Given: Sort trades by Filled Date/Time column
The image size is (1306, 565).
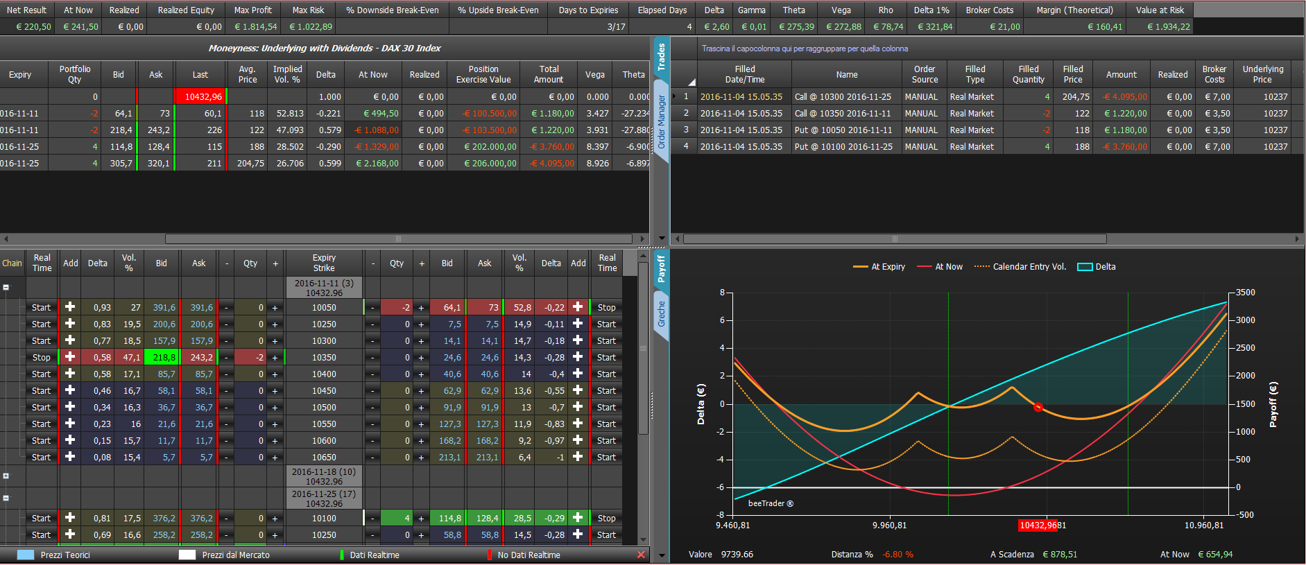Looking at the screenshot, I should [x=745, y=74].
